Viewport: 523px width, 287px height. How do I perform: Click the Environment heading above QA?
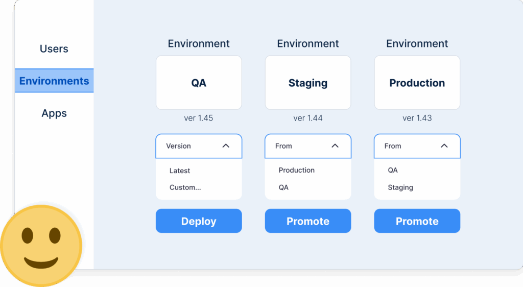[x=199, y=44]
